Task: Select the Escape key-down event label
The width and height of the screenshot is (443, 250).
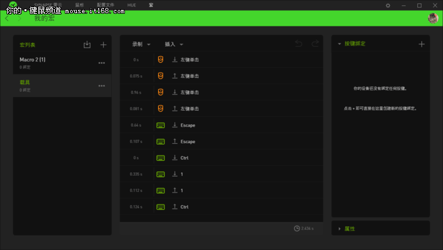Action: point(188,125)
